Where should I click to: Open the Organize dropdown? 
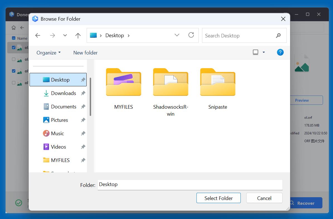(x=48, y=53)
